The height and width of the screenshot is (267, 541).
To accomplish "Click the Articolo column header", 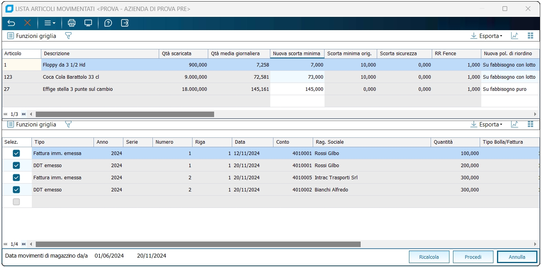I will (22, 54).
